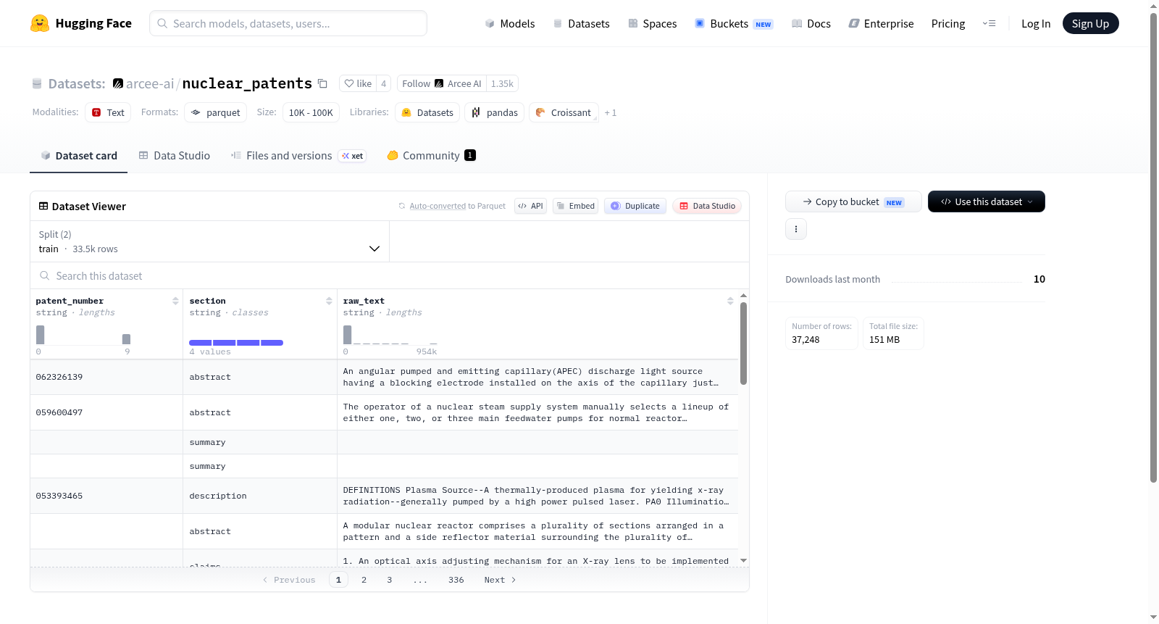Click the Sign Up button
1159x624 pixels.
[x=1090, y=23]
